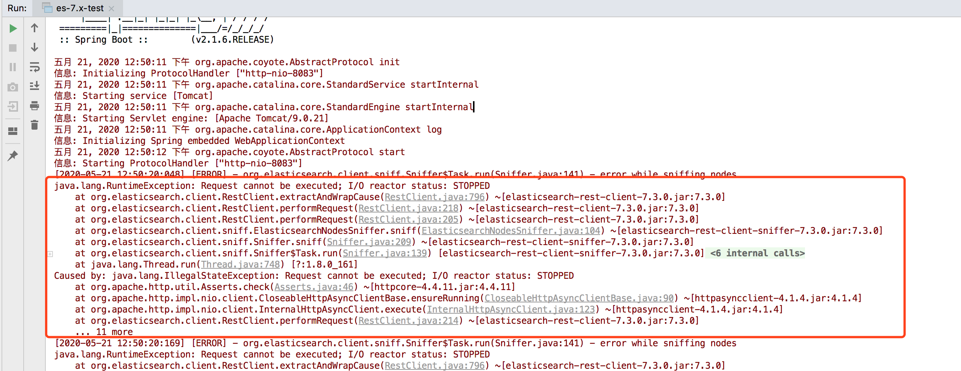
Task: Jump to previous stack trace occurrence
Action: click(35, 28)
